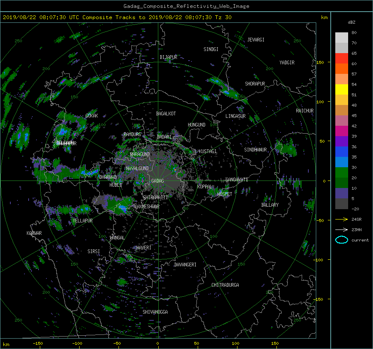This screenshot has height=349, width=373.
Task: Click the RAMDURG city label
Action: [x=132, y=134]
